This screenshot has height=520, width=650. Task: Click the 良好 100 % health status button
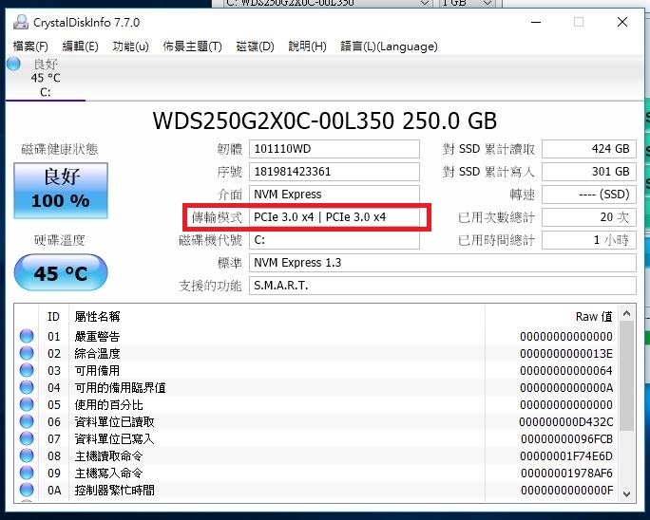[61, 191]
